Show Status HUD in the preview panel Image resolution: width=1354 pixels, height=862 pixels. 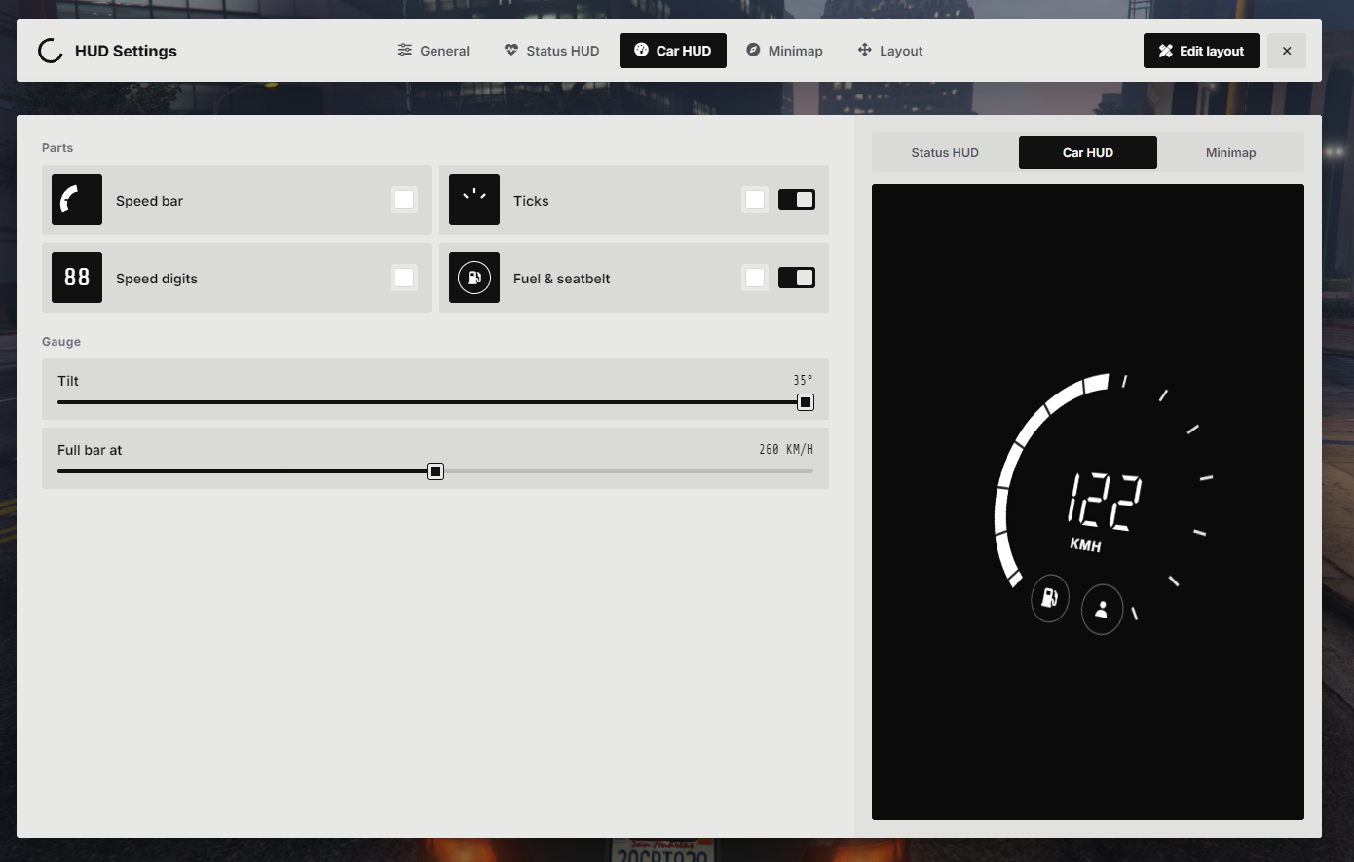[x=945, y=152]
